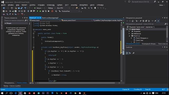Click the Property Pages wrench in Properties panel
Image resolution: width=169 pixels, height=95 pixels.
(133, 53)
